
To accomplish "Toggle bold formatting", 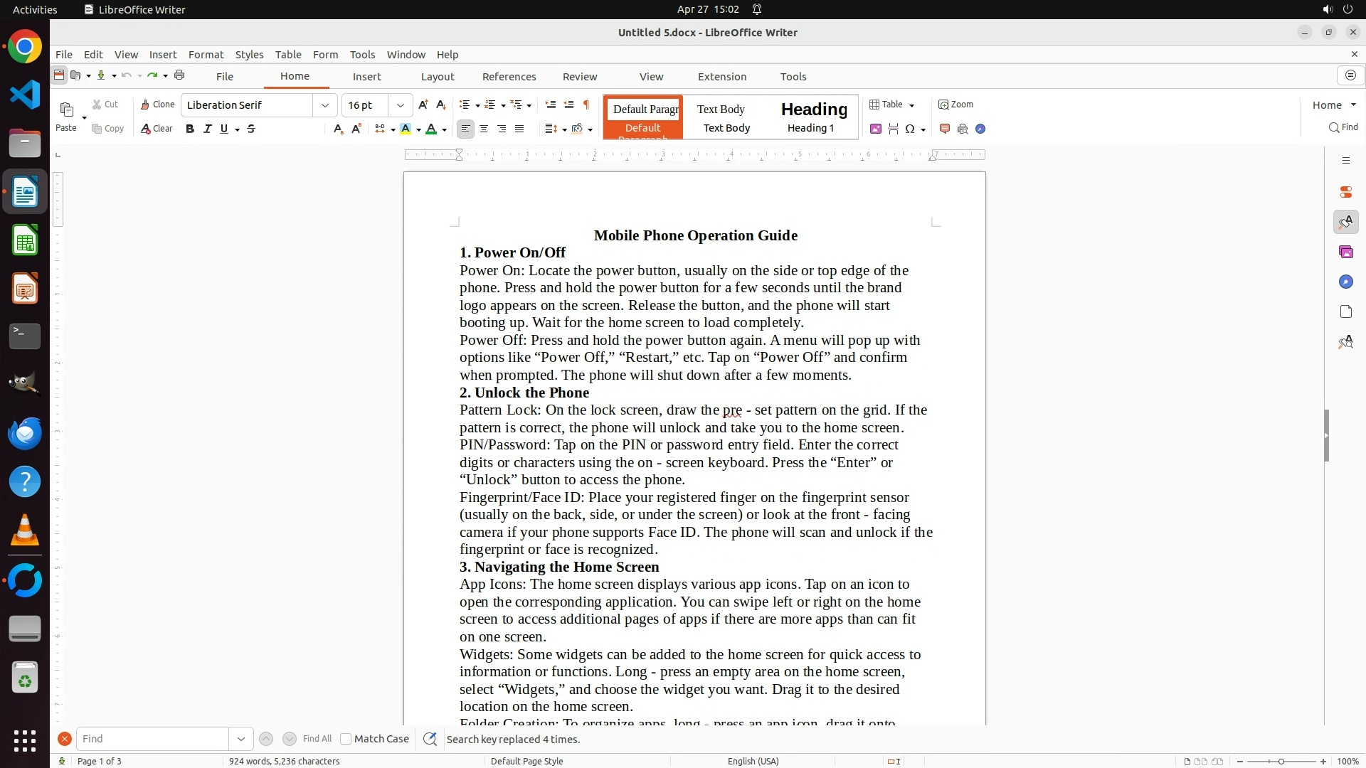I will tap(189, 129).
